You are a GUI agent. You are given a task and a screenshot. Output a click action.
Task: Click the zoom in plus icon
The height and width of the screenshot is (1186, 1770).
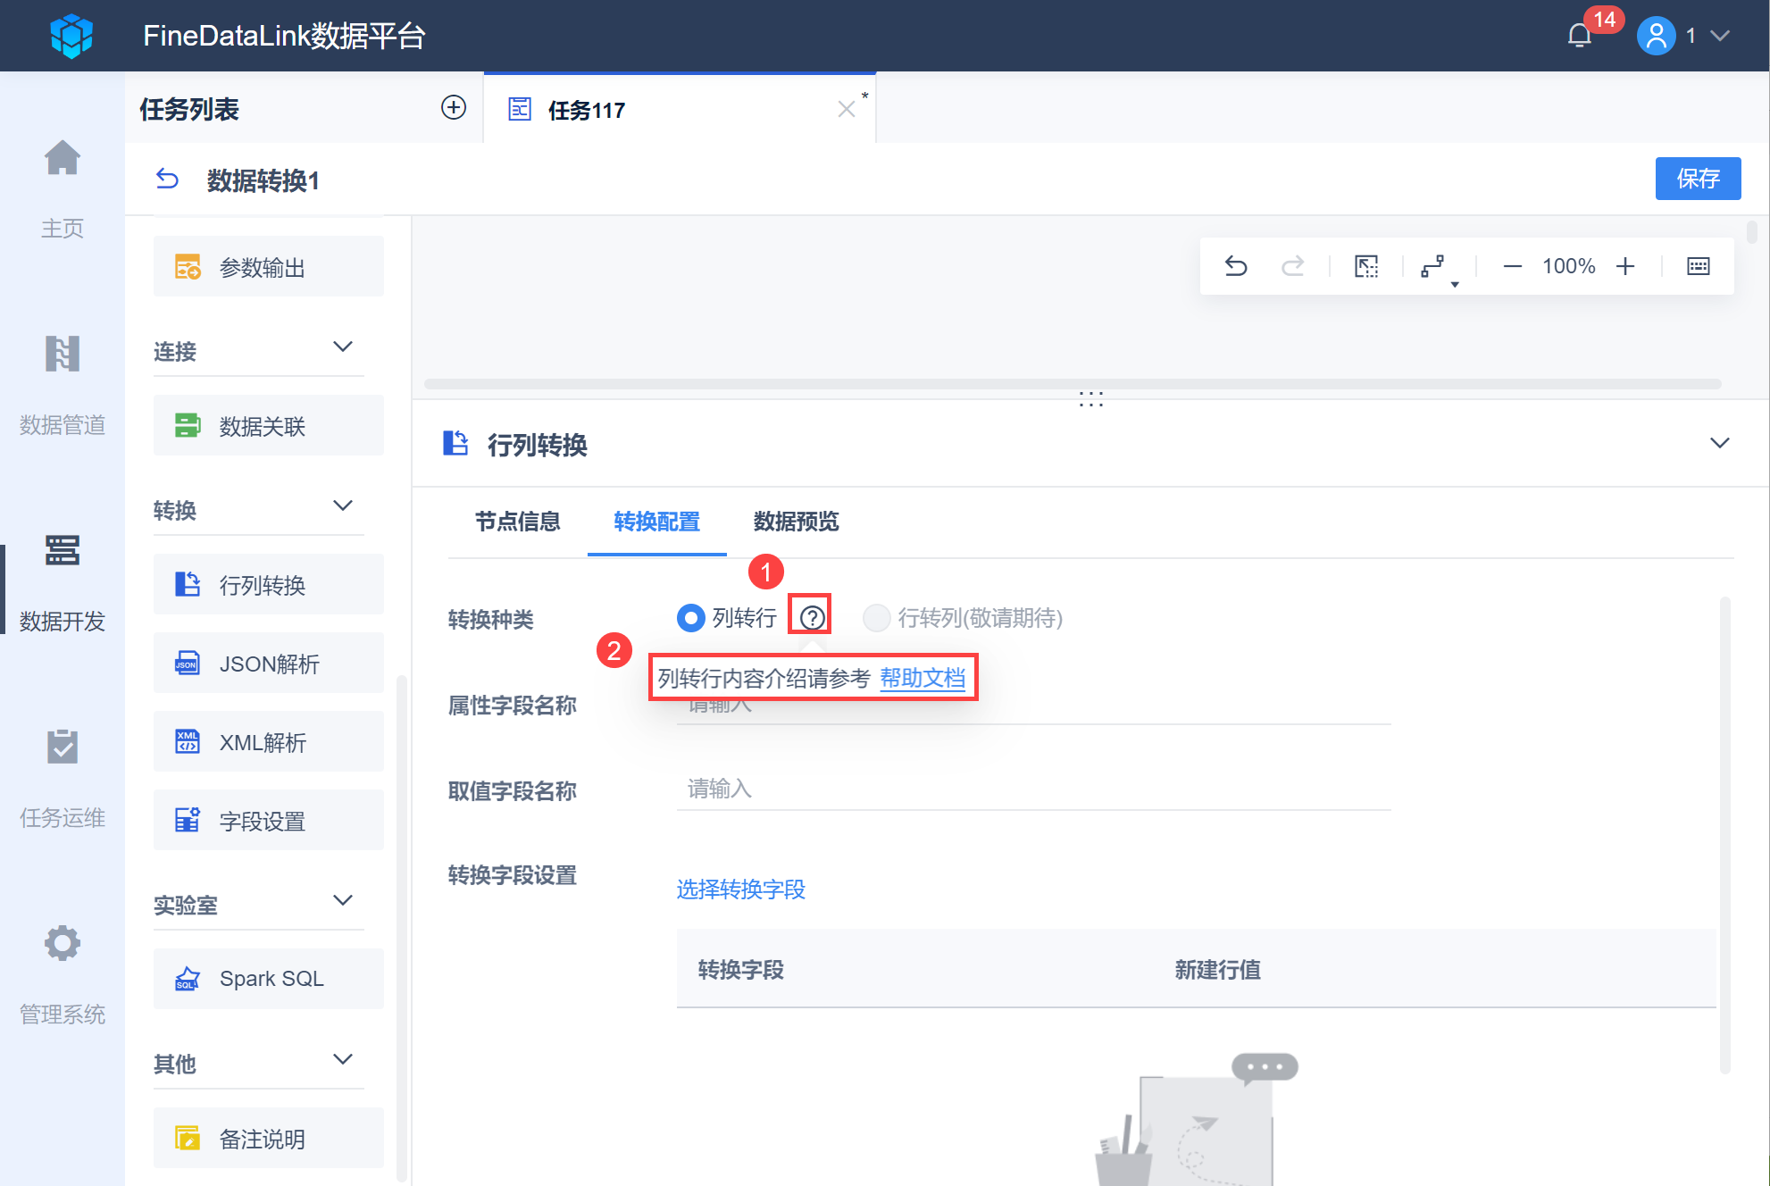tap(1625, 266)
